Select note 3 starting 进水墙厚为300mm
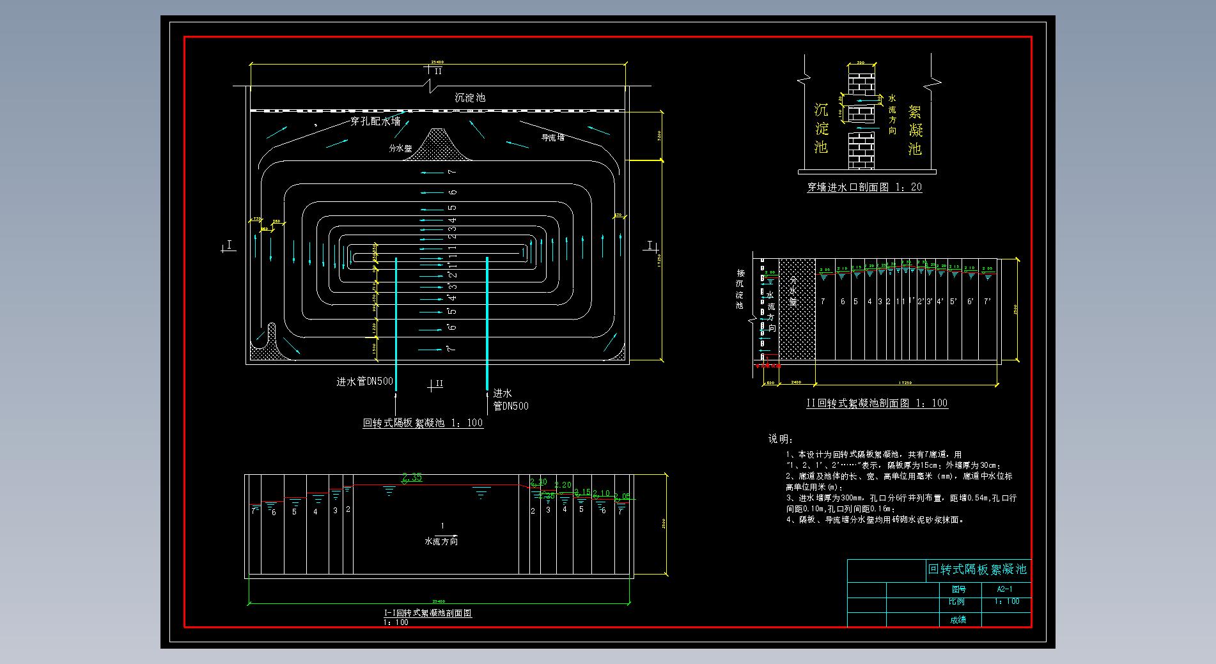The image size is (1216, 664). coord(901,503)
